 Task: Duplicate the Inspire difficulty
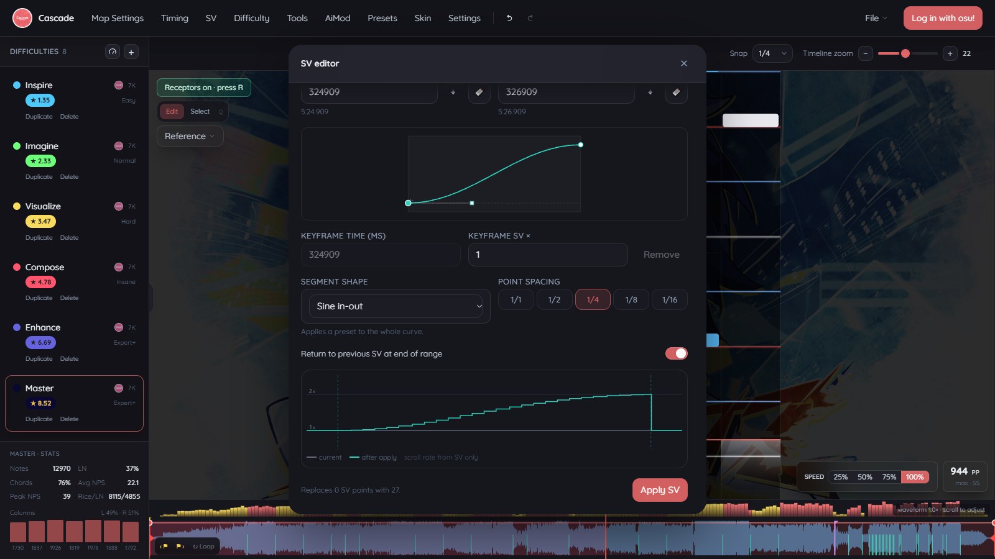point(39,117)
